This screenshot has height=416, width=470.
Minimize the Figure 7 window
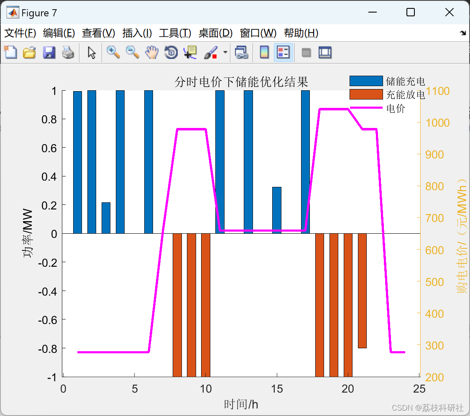[x=372, y=12]
